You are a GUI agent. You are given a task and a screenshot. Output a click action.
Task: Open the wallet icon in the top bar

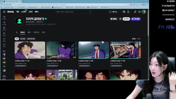click(124, 12)
